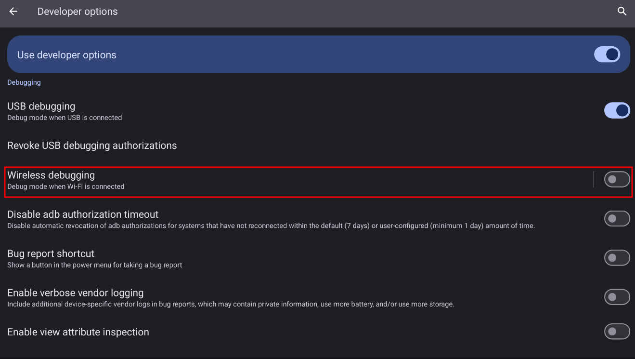Select the Enable verbose vendor logging label
Image resolution: width=635 pixels, height=359 pixels.
pos(76,293)
